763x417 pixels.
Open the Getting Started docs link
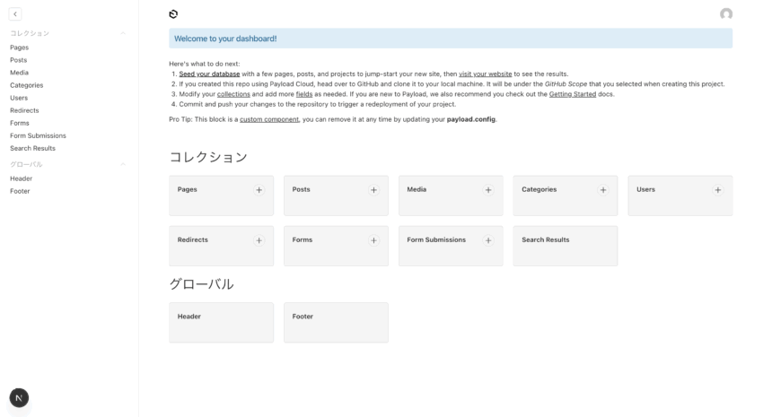[x=572, y=94]
